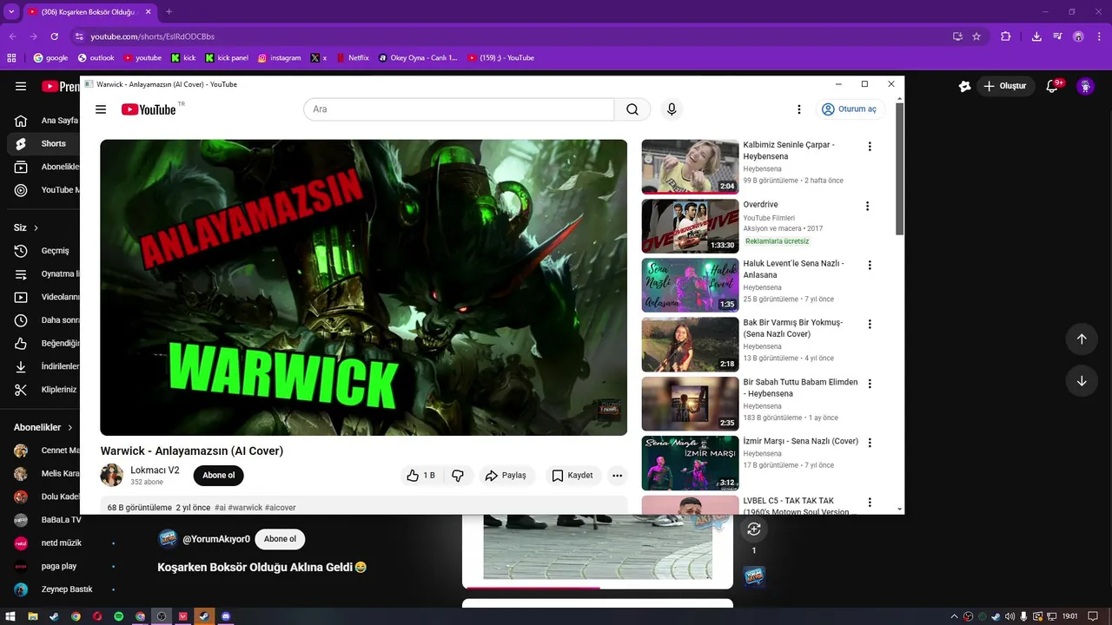The image size is (1112, 625).
Task: Open the Overdrive movie thumbnail
Action: click(690, 226)
